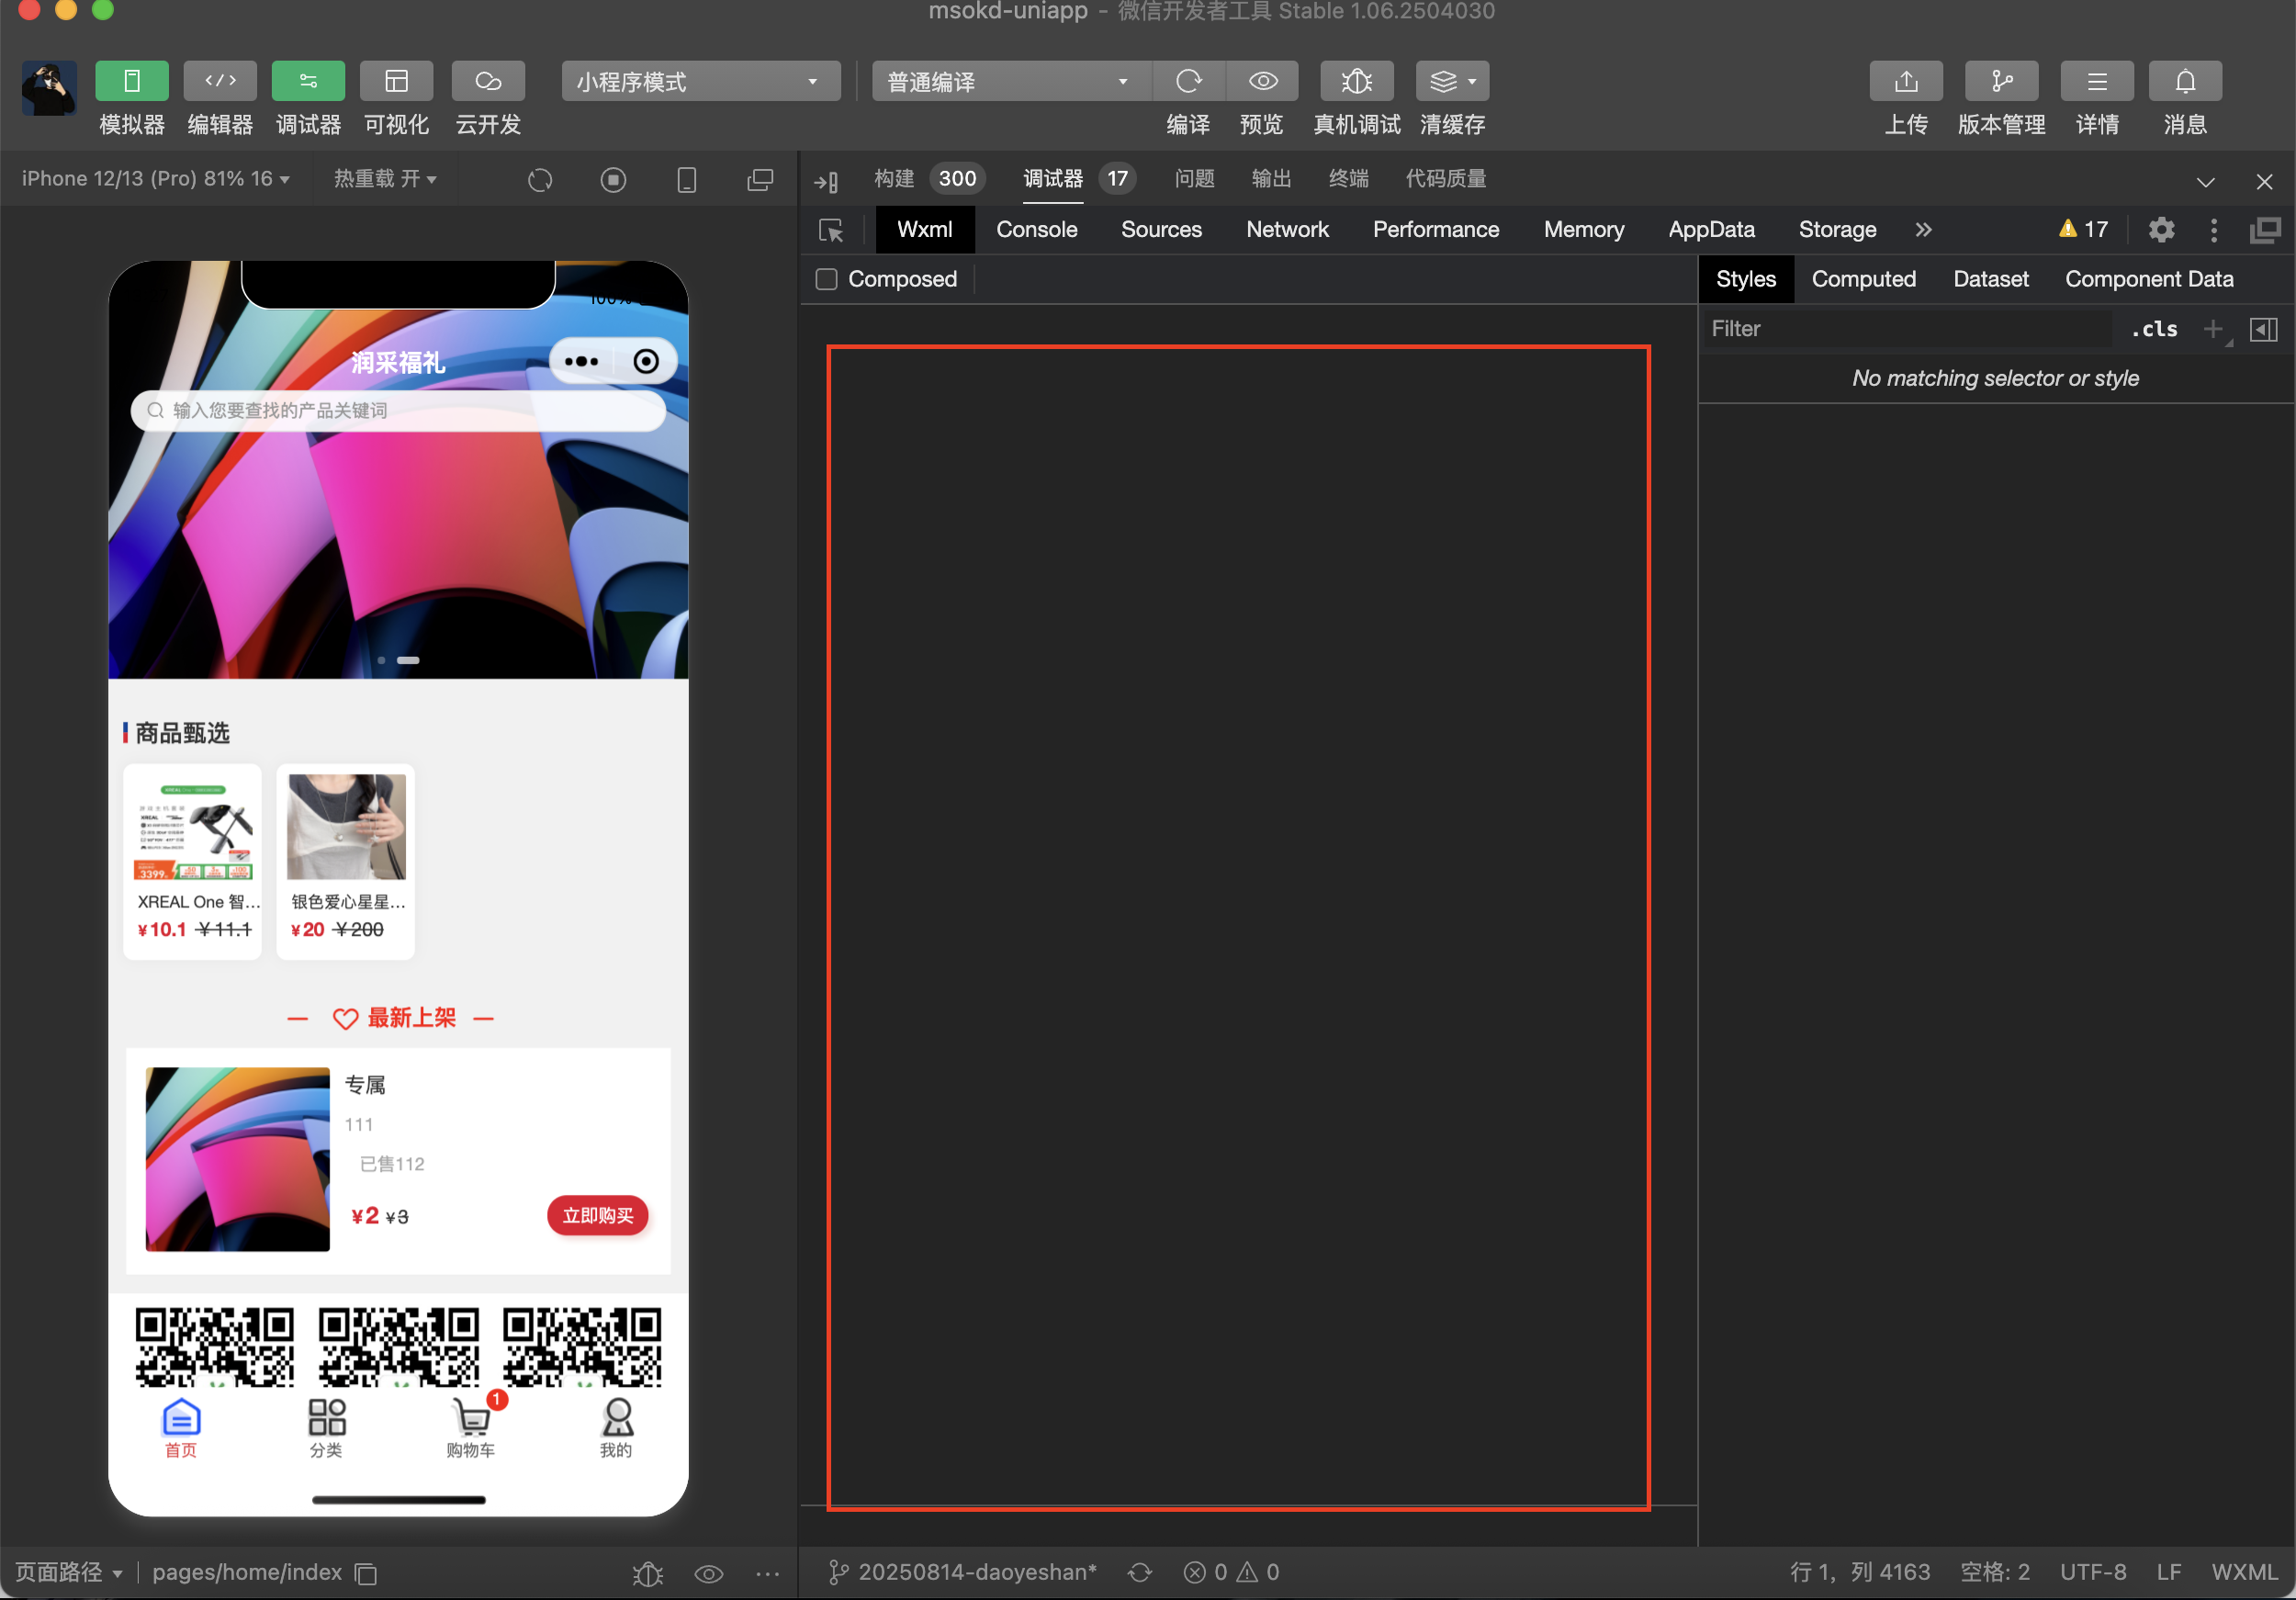This screenshot has width=2296, height=1600.
Task: Switch to the Console tab
Action: click(x=1036, y=230)
